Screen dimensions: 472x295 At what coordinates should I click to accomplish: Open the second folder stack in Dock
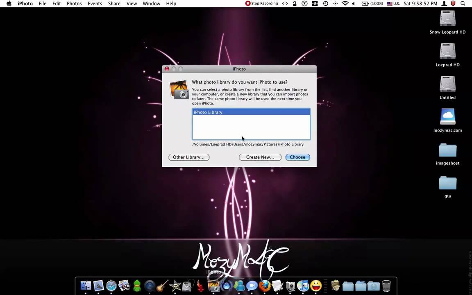point(360,286)
